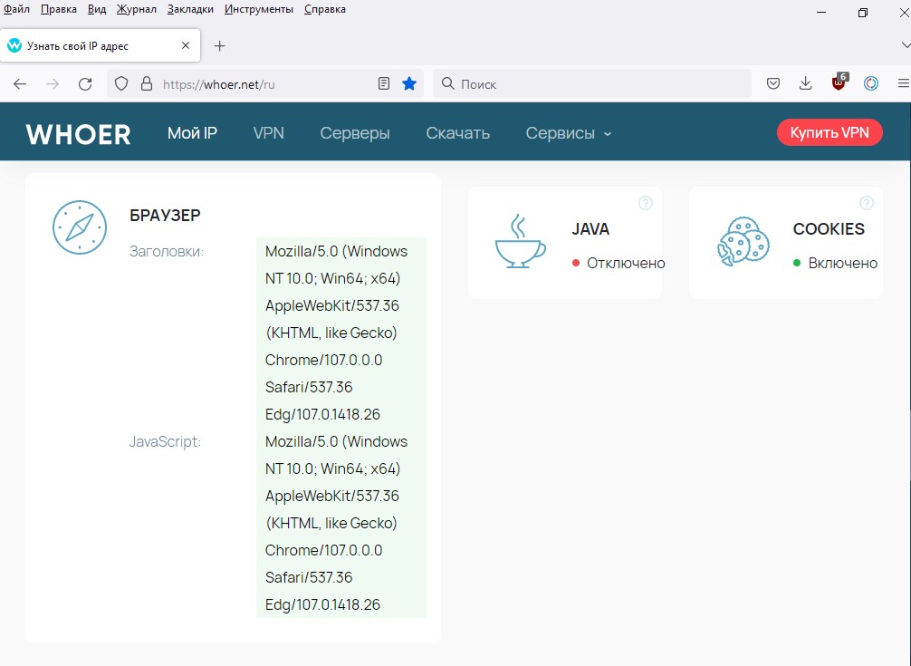Open the VPN navigation link

[268, 133]
